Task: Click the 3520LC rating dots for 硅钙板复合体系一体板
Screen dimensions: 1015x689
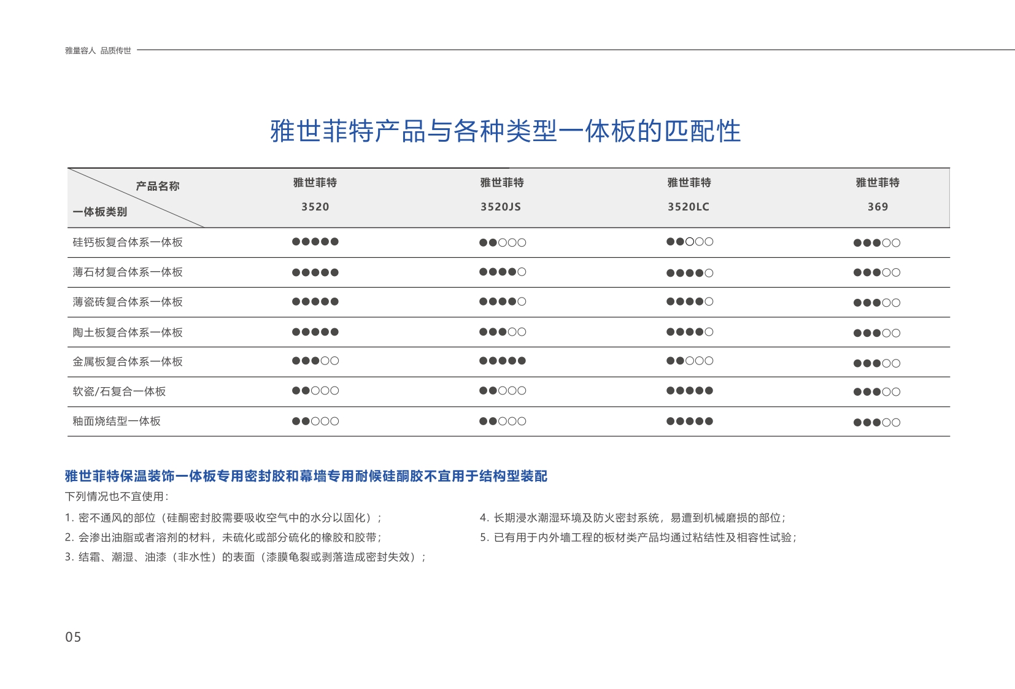Action: tap(690, 242)
